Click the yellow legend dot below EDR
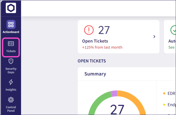176x115 pixels. pos(164,105)
